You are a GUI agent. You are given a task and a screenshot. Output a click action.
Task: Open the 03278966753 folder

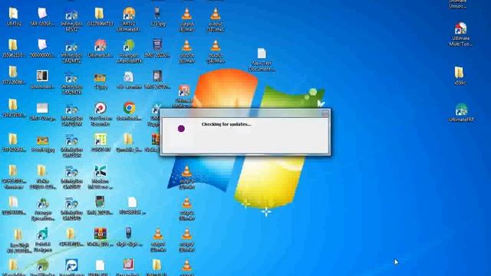click(100, 17)
